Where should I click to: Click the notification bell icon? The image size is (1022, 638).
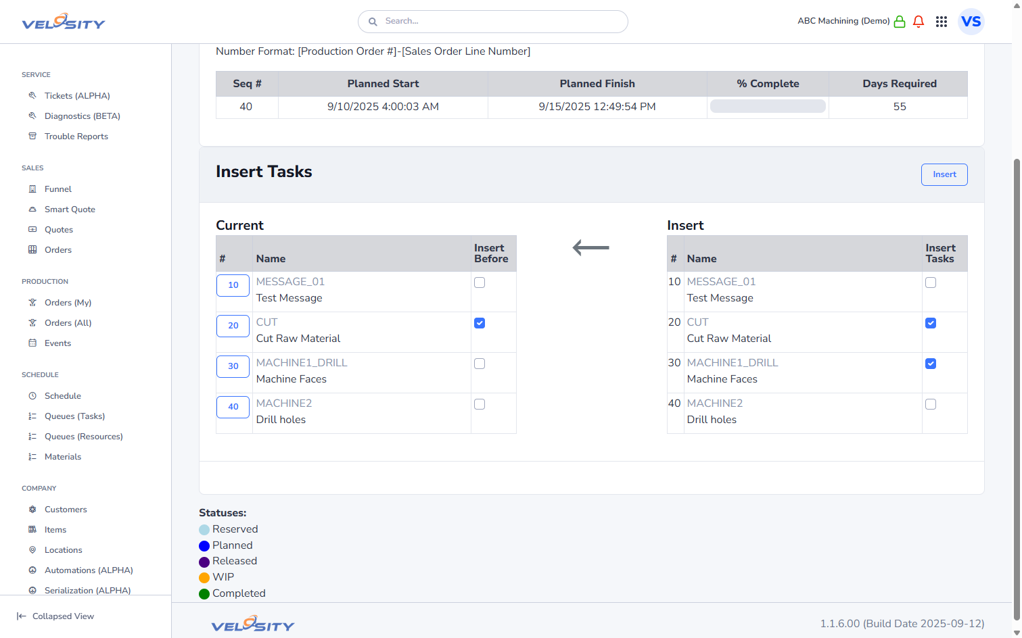[x=918, y=22]
